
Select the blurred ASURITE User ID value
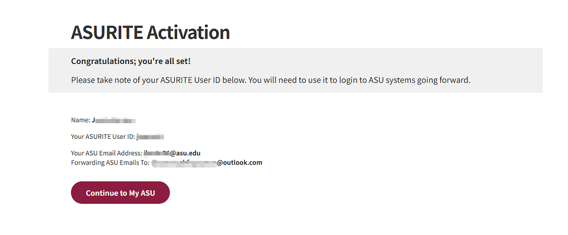pyautogui.click(x=150, y=137)
